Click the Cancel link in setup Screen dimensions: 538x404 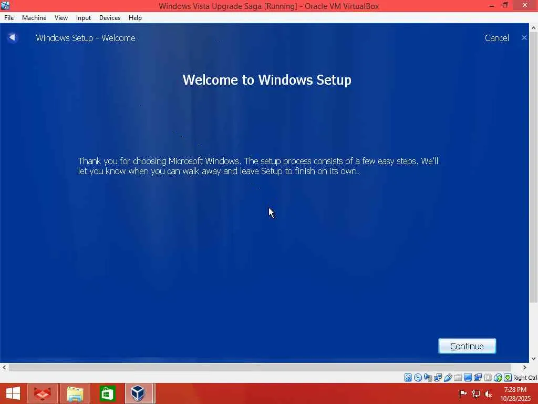pyautogui.click(x=496, y=38)
